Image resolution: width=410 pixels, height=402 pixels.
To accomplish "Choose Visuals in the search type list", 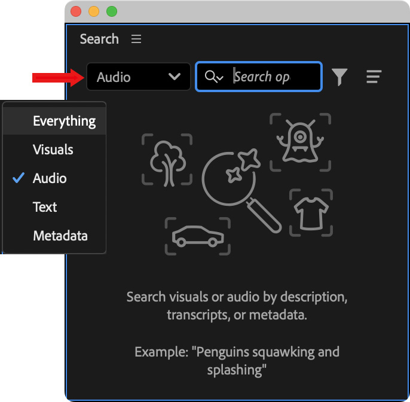I will coord(53,150).
